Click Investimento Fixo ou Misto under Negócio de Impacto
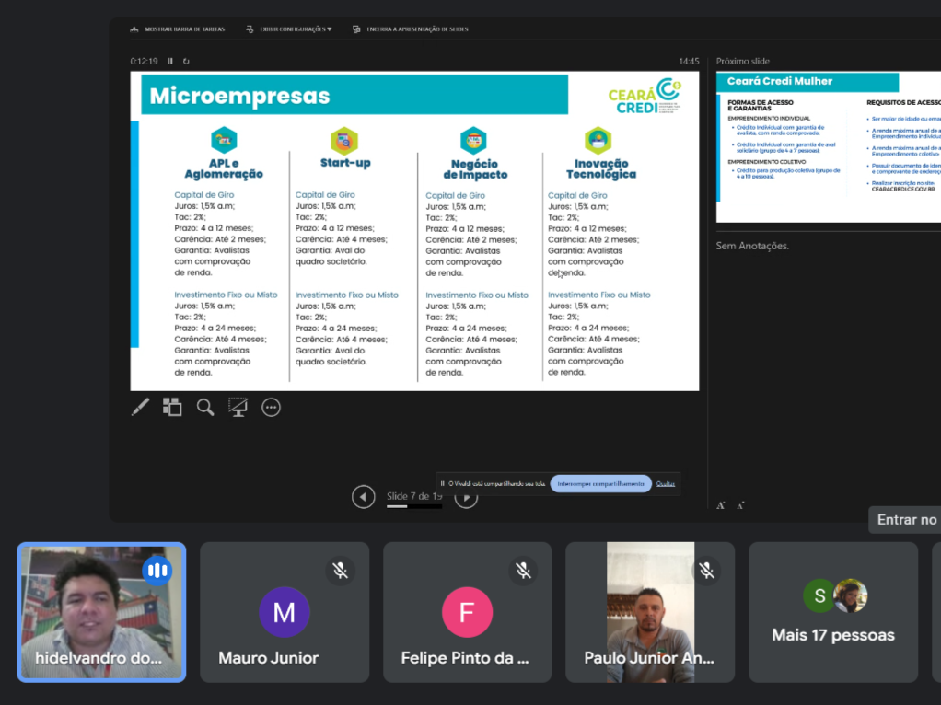The height and width of the screenshot is (705, 941). pos(477,295)
